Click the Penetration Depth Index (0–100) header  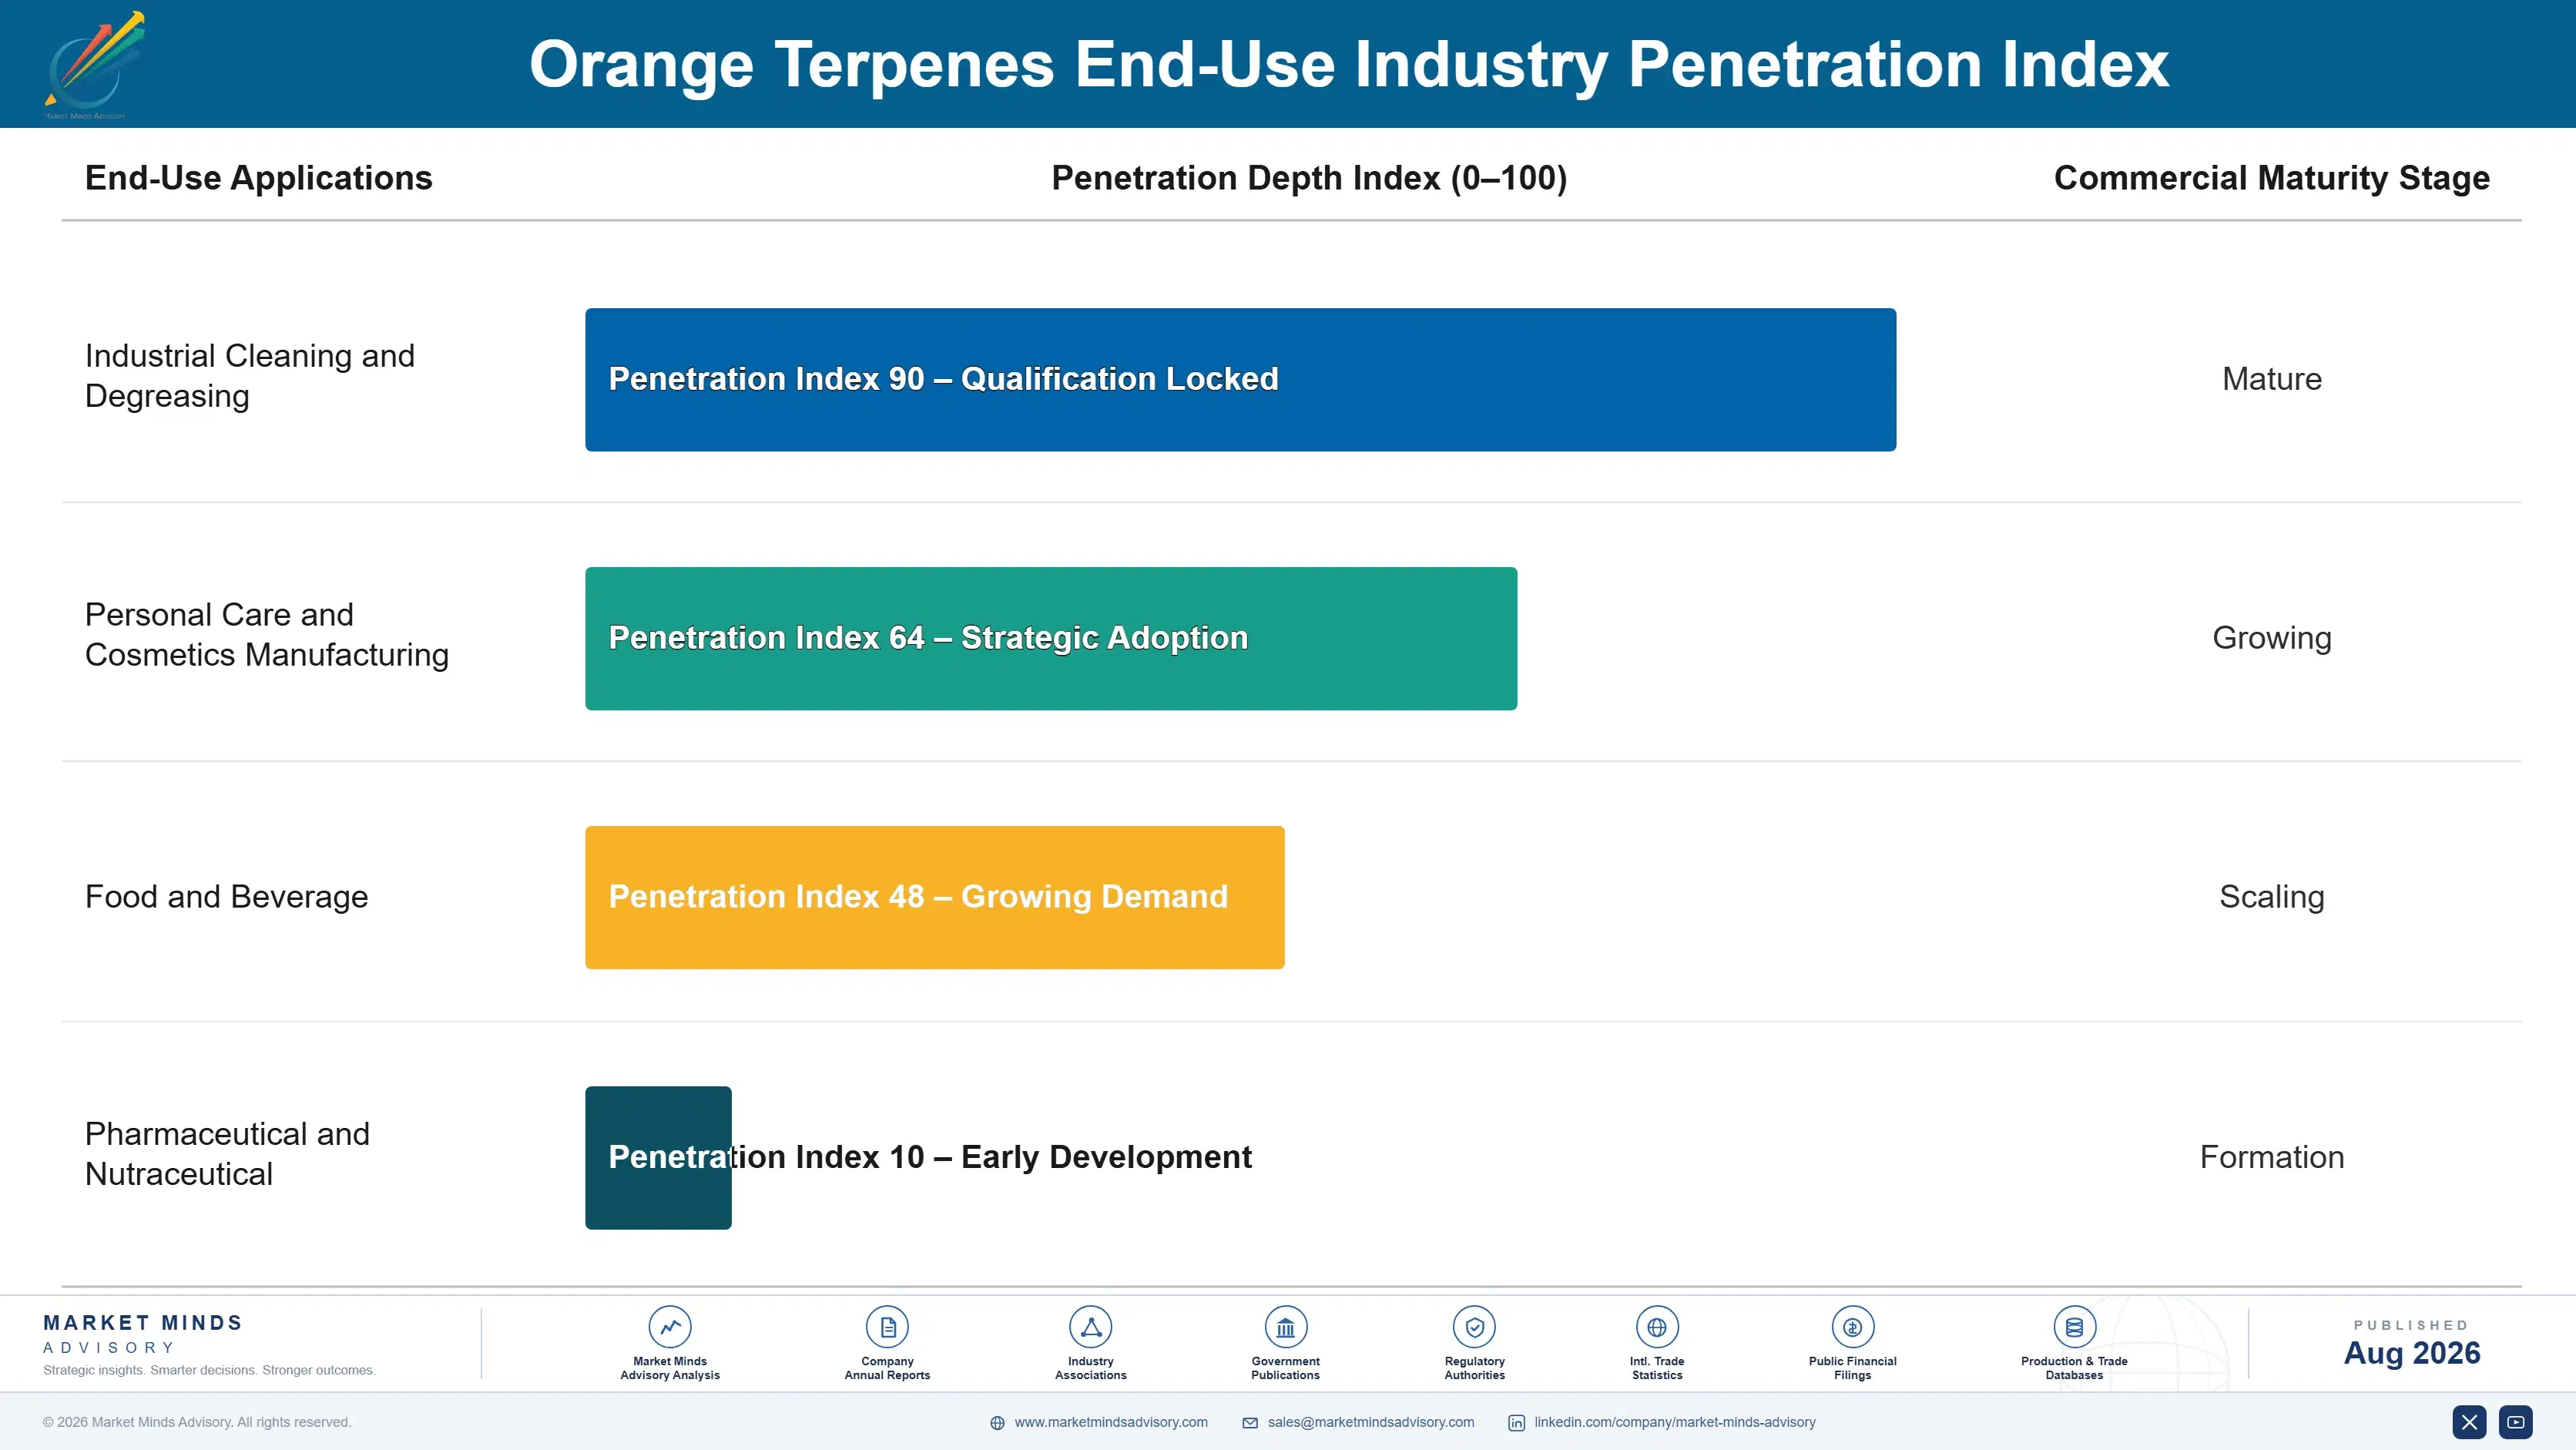pyautogui.click(x=1309, y=178)
